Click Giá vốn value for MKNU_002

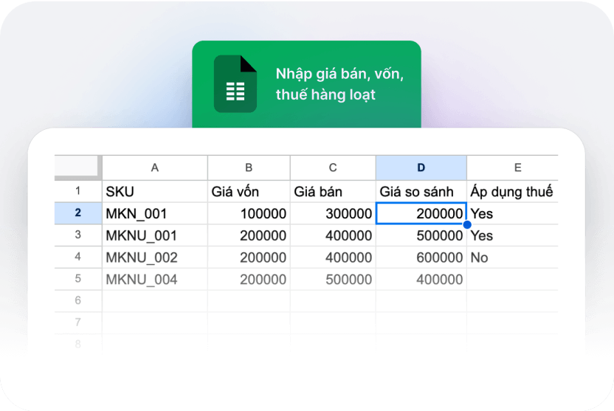[249, 258]
